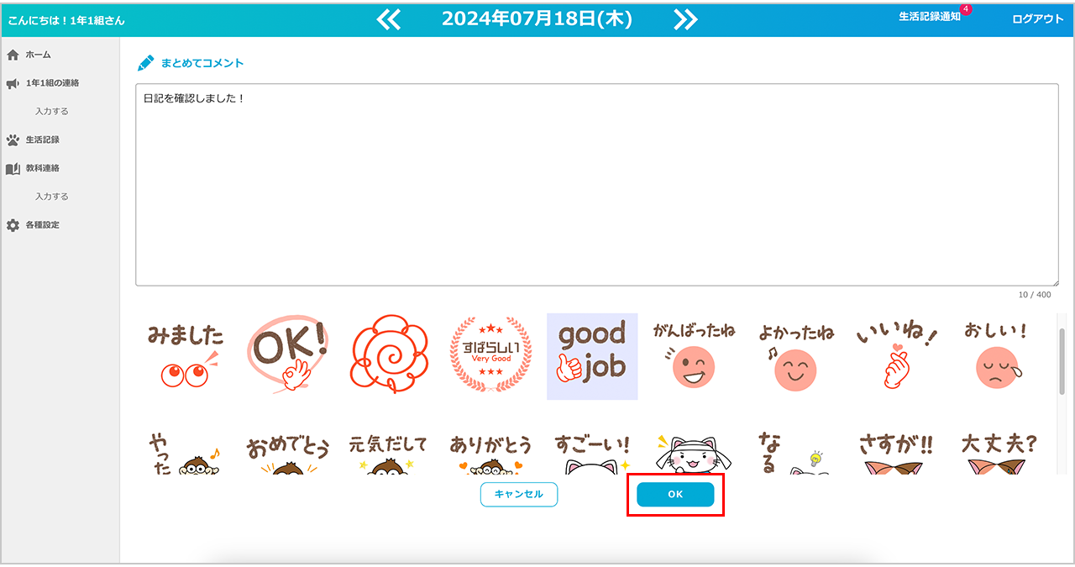Open ホーム in the sidebar
The height and width of the screenshot is (567, 1075).
coord(38,55)
